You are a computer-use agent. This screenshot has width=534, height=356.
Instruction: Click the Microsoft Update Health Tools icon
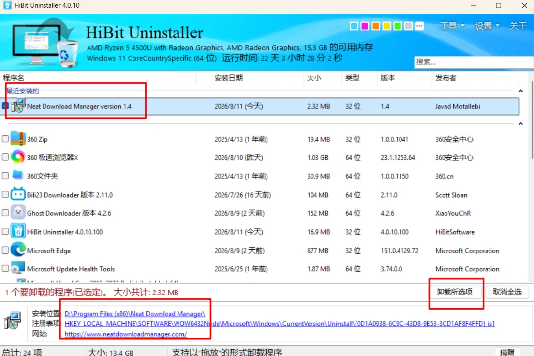coord(18,268)
